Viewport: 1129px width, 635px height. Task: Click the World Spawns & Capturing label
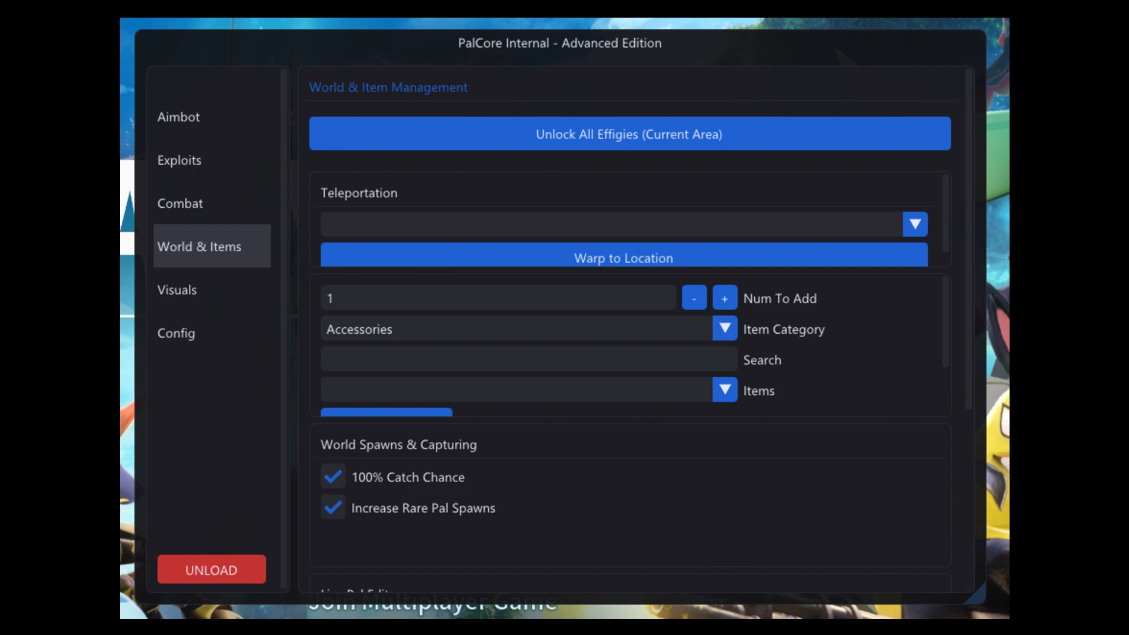[x=399, y=445]
